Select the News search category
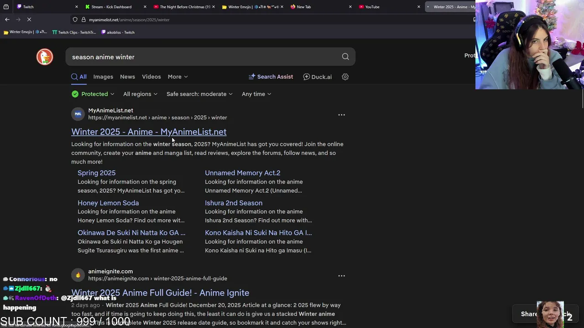 coord(127,77)
